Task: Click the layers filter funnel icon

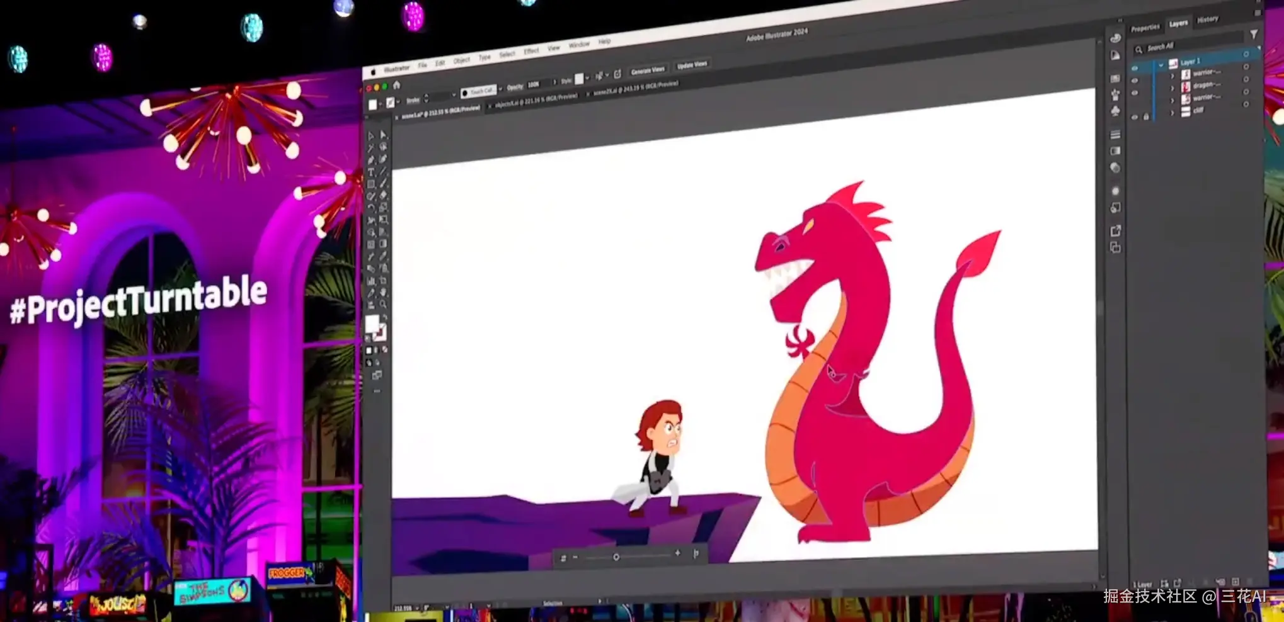Action: click(x=1253, y=34)
